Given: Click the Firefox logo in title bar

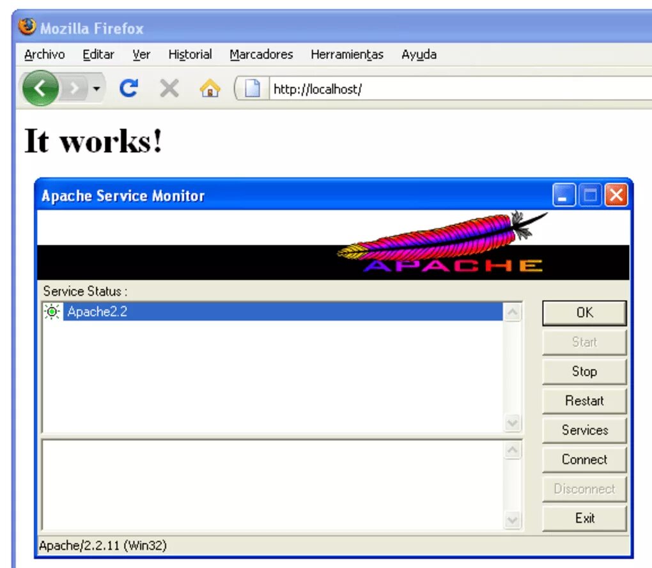Looking at the screenshot, I should pos(27,27).
